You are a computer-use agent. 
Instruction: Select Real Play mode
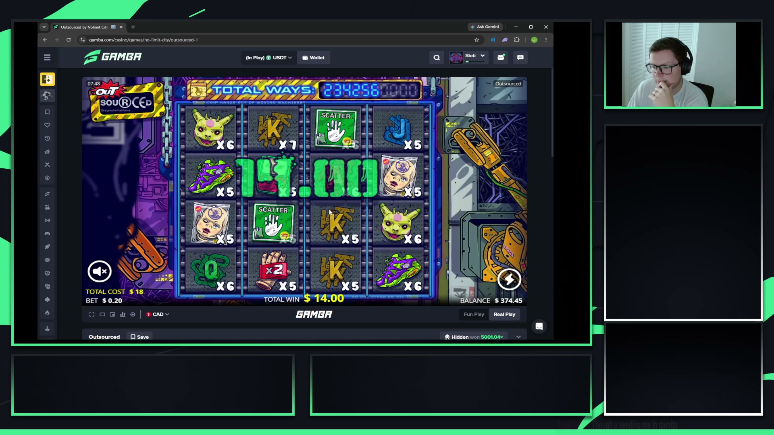pos(504,315)
